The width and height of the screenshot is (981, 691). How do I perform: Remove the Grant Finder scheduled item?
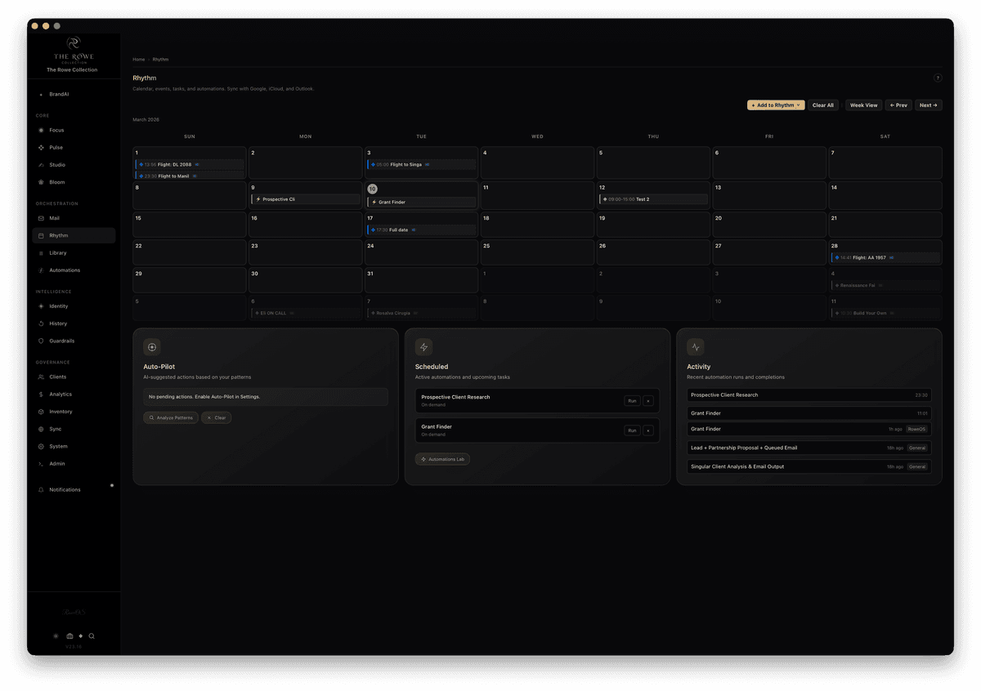648,430
